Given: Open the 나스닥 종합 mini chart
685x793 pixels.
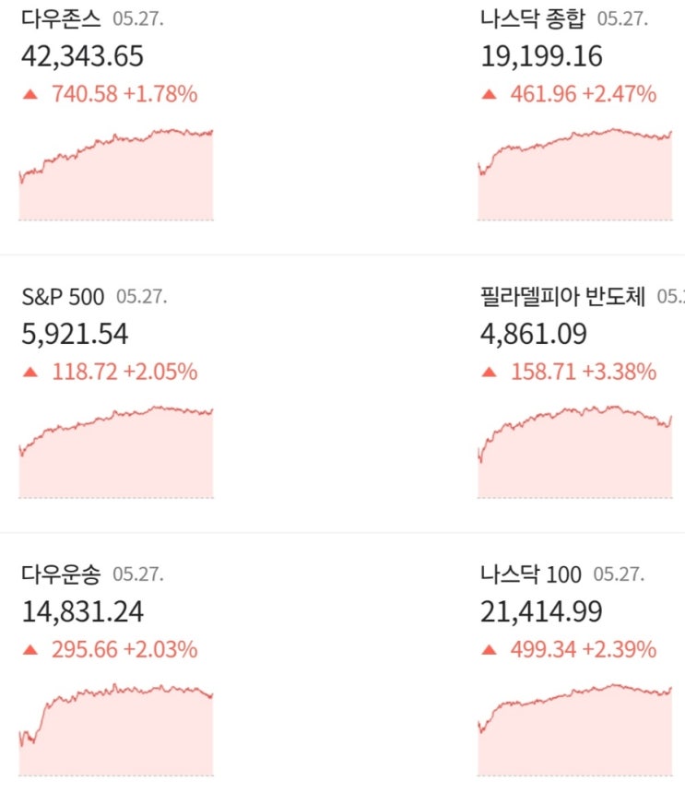Looking at the screenshot, I should pos(575,175).
